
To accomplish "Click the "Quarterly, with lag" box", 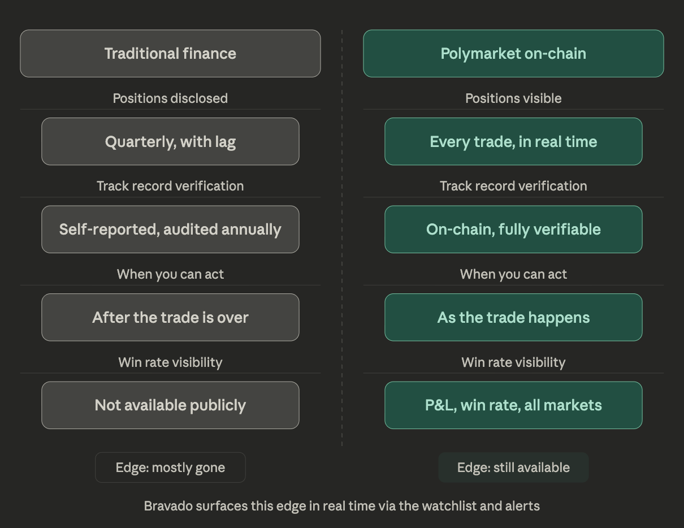I will 170,142.
